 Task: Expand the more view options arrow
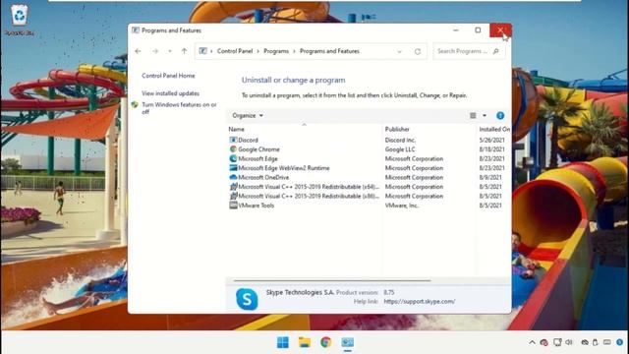(x=485, y=116)
